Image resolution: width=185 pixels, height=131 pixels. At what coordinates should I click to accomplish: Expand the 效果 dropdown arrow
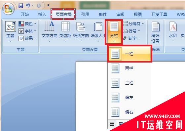[35, 38]
